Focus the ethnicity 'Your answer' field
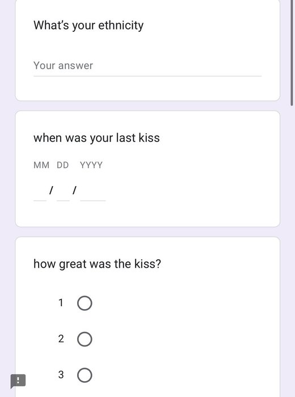Viewport: 295px width, 397px height. (147, 66)
